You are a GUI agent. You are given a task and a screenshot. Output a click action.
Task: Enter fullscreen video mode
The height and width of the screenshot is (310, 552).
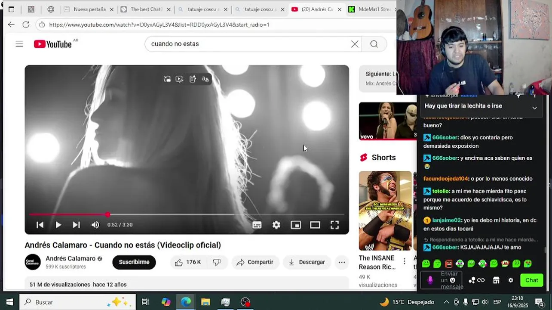point(334,225)
